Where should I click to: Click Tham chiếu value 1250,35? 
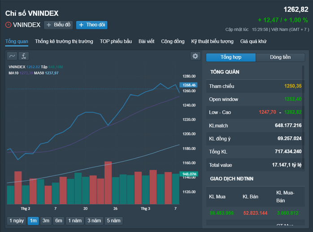pos(293,86)
